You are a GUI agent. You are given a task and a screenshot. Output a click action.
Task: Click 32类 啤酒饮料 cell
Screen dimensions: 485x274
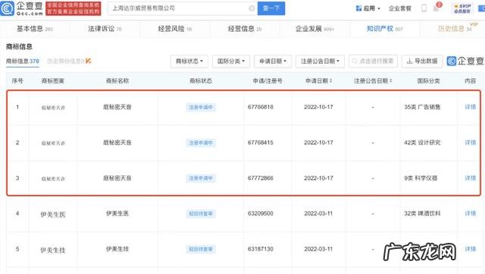tap(422, 213)
